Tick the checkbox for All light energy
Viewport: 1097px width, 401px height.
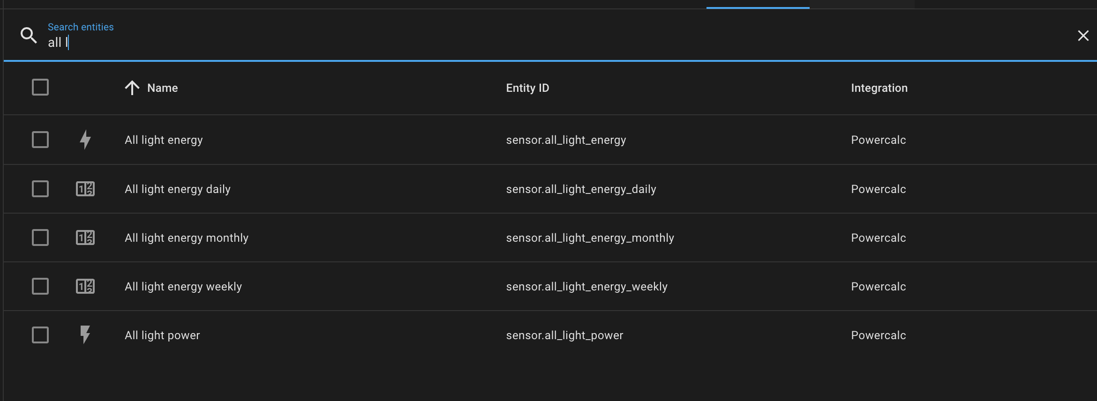coord(40,139)
